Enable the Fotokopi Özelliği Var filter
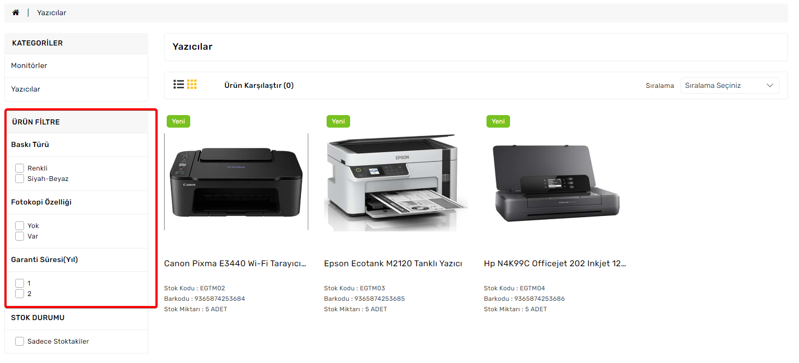Screen dimensions: 799x363 tap(20, 236)
